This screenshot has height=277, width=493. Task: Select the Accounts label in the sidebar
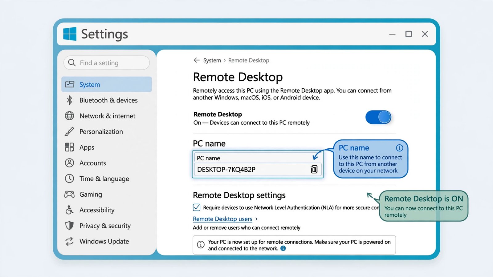click(93, 163)
